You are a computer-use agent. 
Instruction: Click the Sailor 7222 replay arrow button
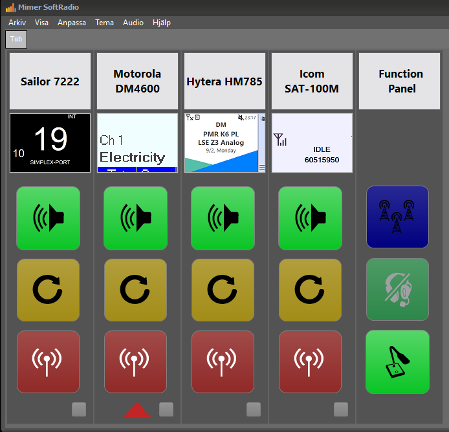tap(48, 290)
